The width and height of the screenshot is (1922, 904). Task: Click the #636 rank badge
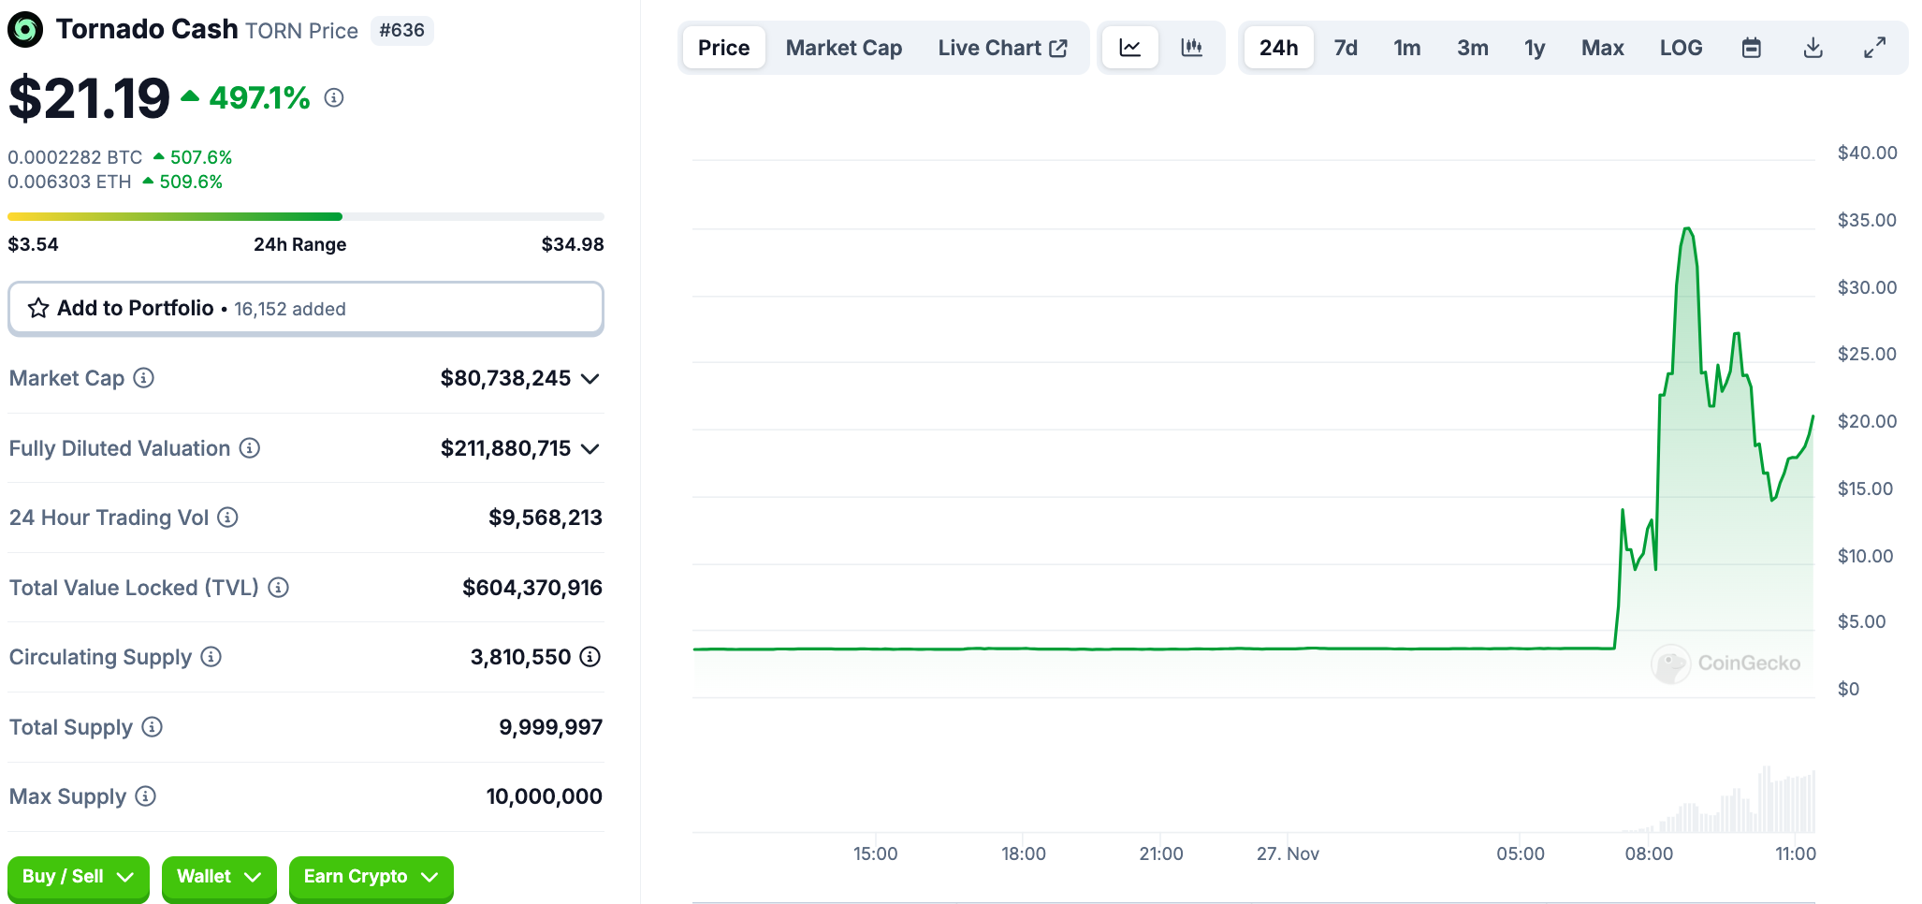402,30
